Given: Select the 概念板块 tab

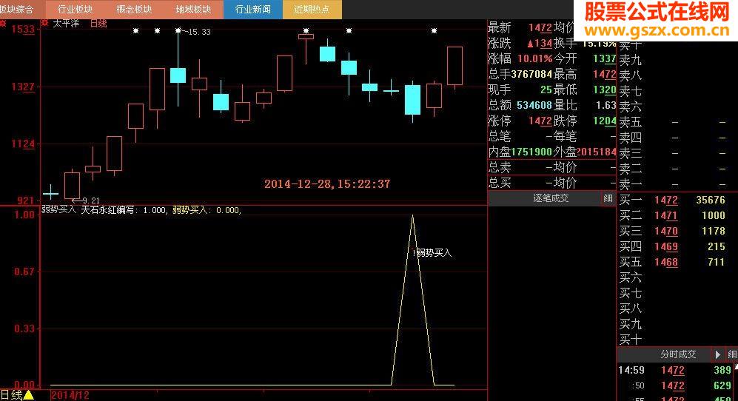Looking at the screenshot, I should tap(134, 10).
